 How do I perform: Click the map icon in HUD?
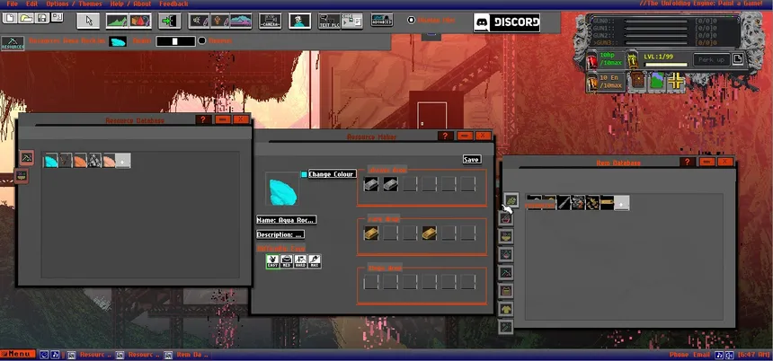tap(657, 81)
